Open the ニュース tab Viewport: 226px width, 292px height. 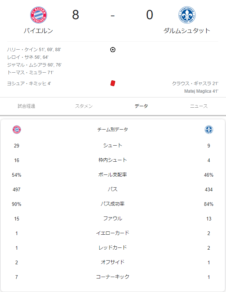coord(199,106)
